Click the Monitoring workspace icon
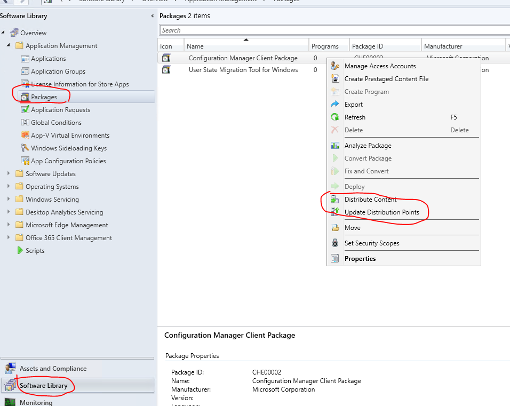510x406 pixels. pos(10,402)
